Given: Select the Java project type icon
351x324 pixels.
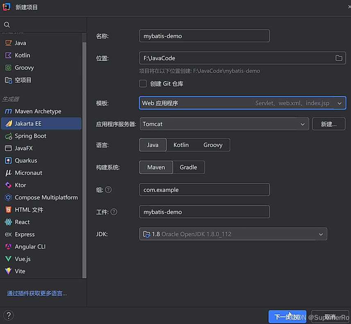Looking at the screenshot, I should 8,43.
